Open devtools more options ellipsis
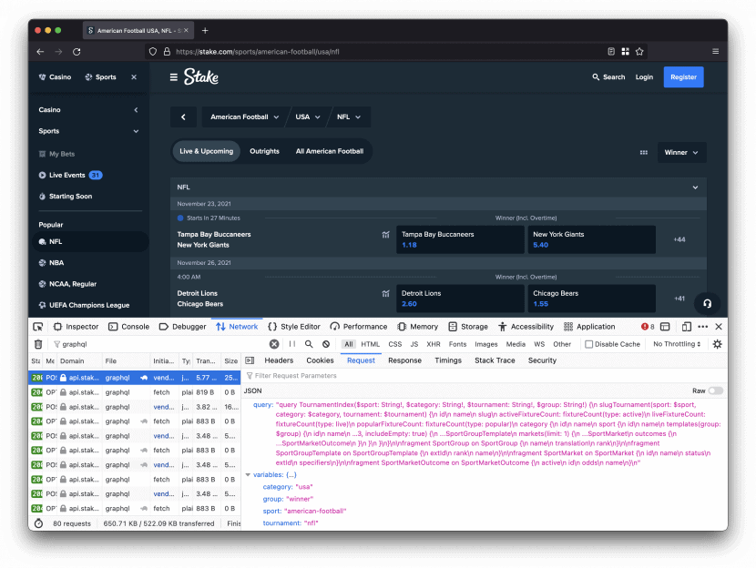Screen dimensions: 756x568 [x=703, y=327]
